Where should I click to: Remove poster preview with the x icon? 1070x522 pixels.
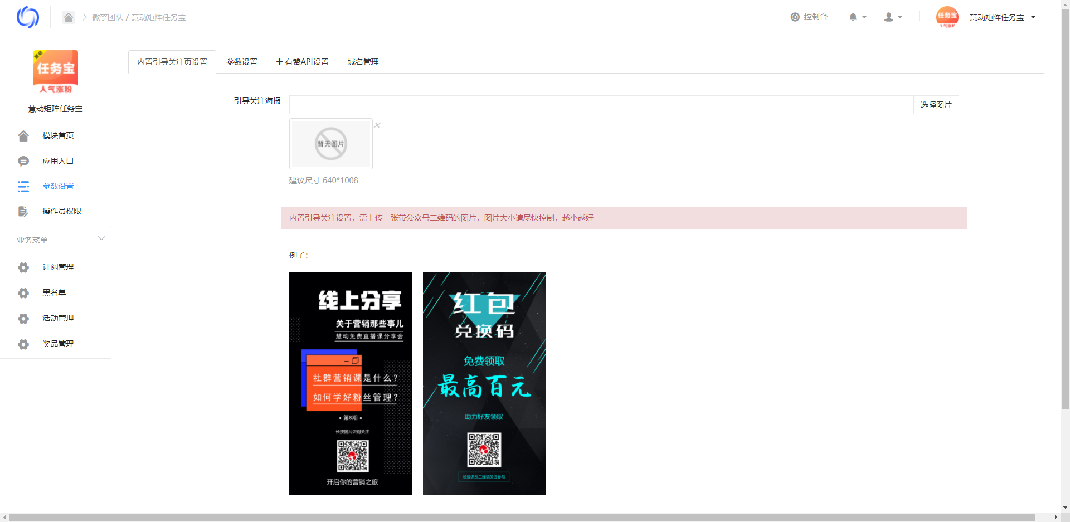(x=377, y=125)
